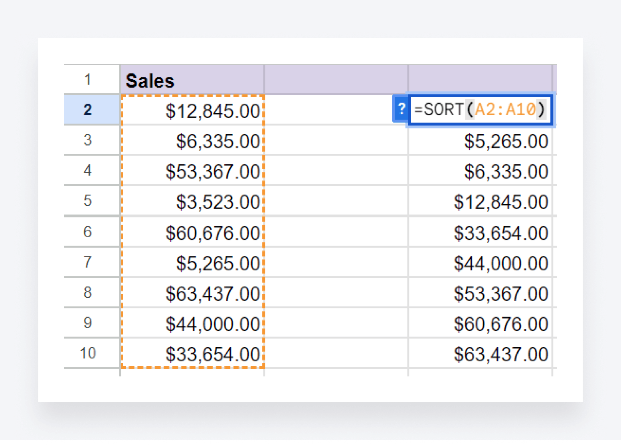
Task: Click the =SORT(A2:A10) formula input cell
Action: pyautogui.click(x=481, y=110)
